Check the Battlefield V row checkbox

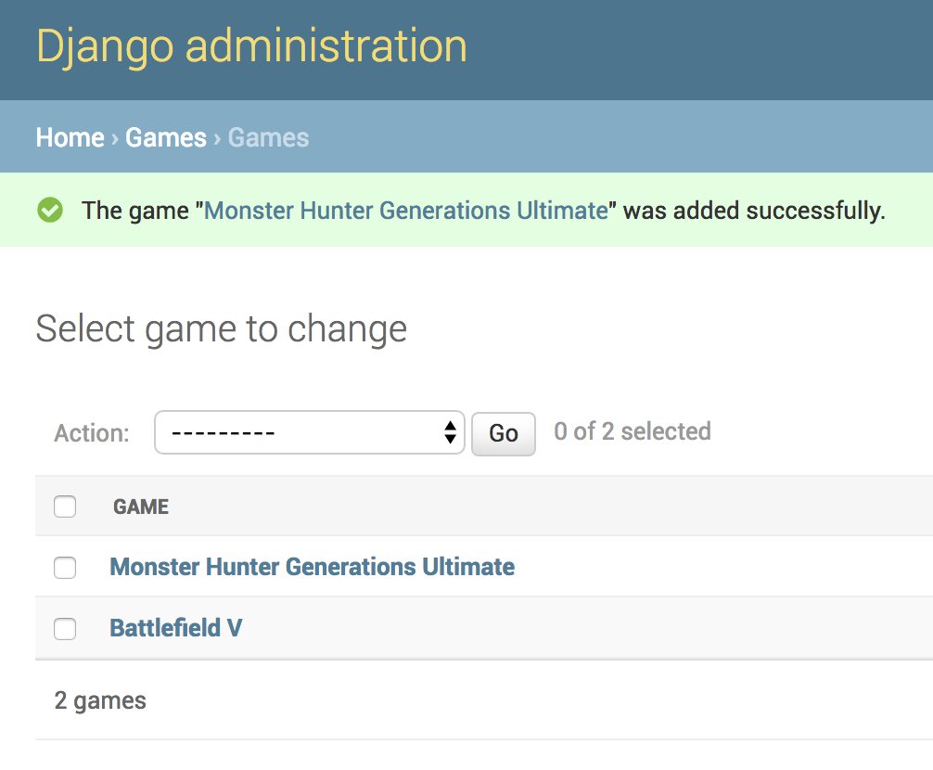pos(65,629)
